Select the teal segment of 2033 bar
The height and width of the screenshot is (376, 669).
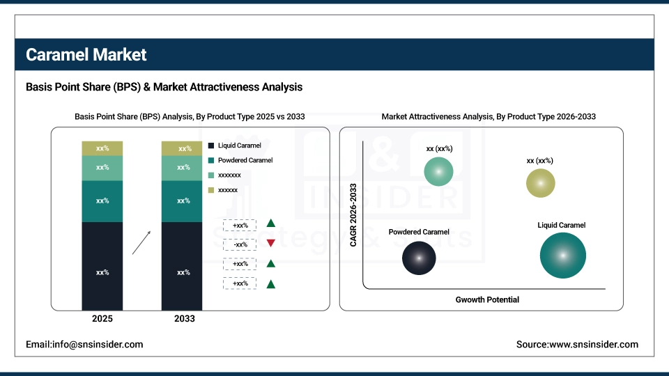[182, 201]
